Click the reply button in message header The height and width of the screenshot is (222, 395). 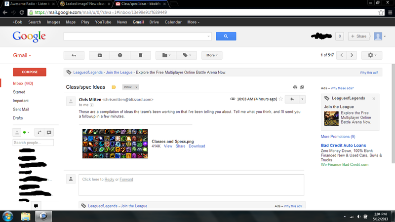click(292, 99)
